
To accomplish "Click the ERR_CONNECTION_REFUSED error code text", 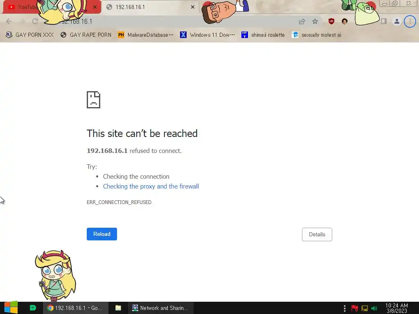I will (x=119, y=202).
